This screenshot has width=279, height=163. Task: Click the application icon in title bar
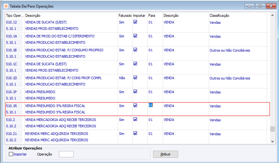point(6,6)
